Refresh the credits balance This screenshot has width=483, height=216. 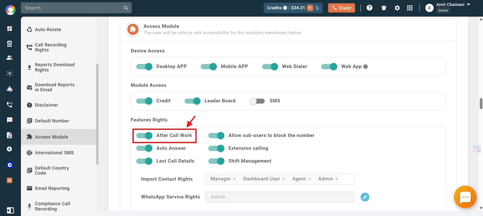(x=317, y=8)
